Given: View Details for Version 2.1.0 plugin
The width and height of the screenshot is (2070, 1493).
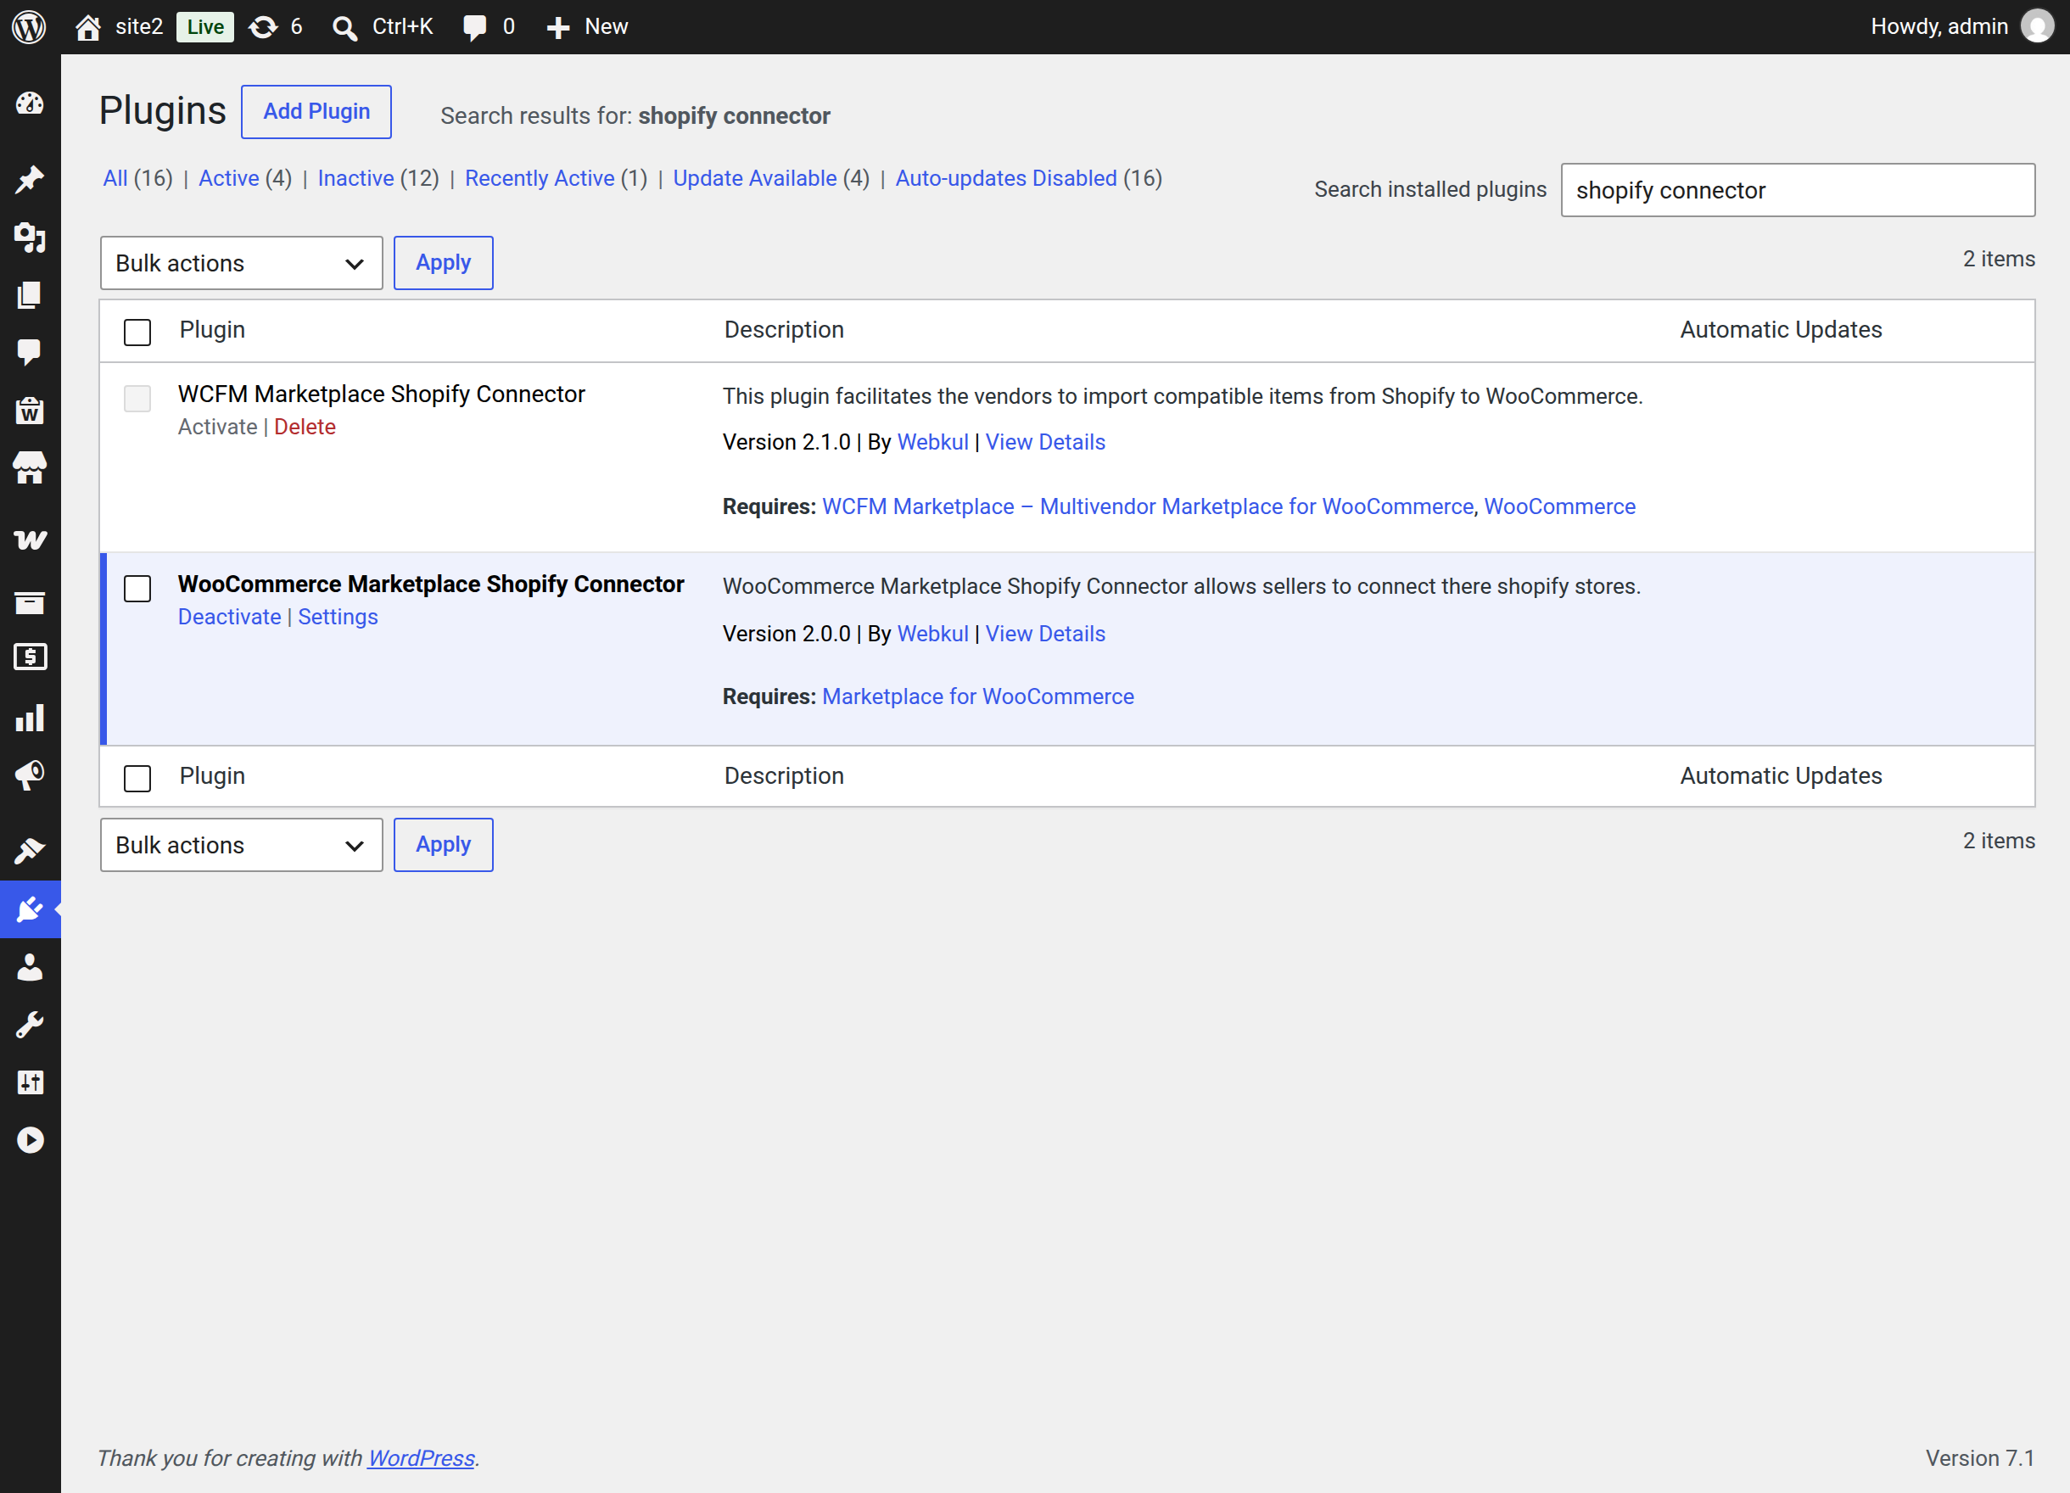Looking at the screenshot, I should (x=1045, y=443).
